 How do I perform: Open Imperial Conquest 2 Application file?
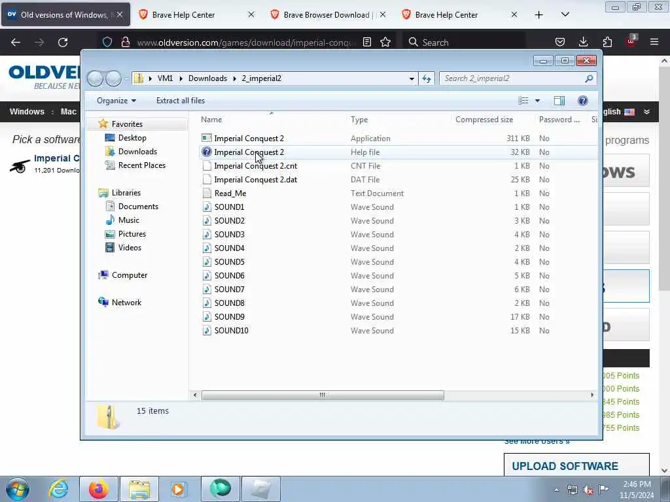pos(249,139)
